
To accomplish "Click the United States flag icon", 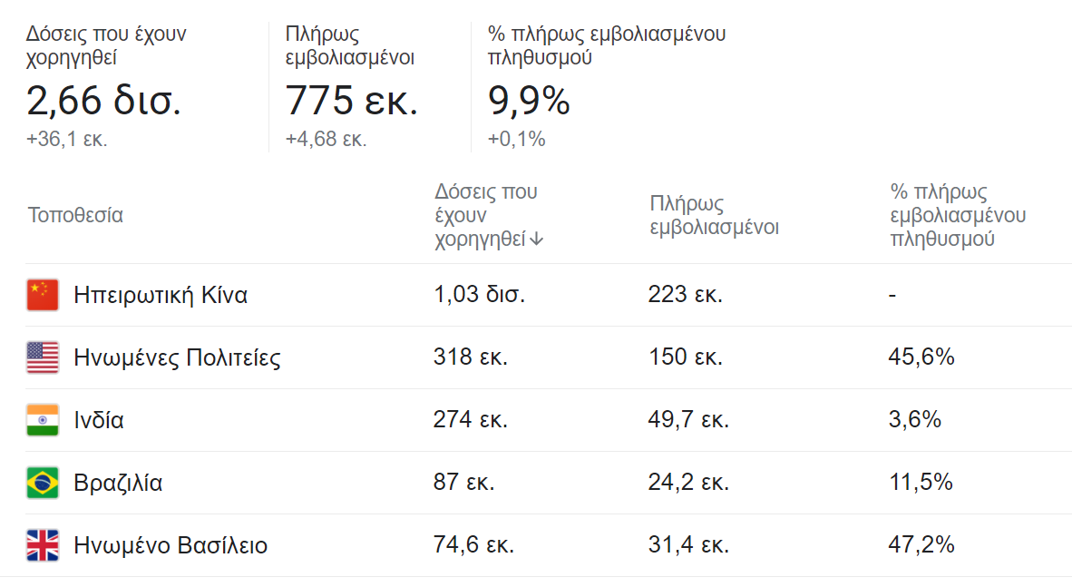I will 43,357.
